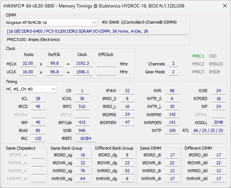Click the (M)RCD label
This screenshot has height=188, width=231.
tap(216, 64)
